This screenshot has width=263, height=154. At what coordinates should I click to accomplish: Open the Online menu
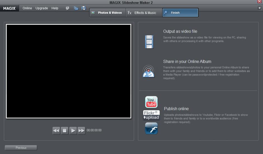tap(27, 8)
